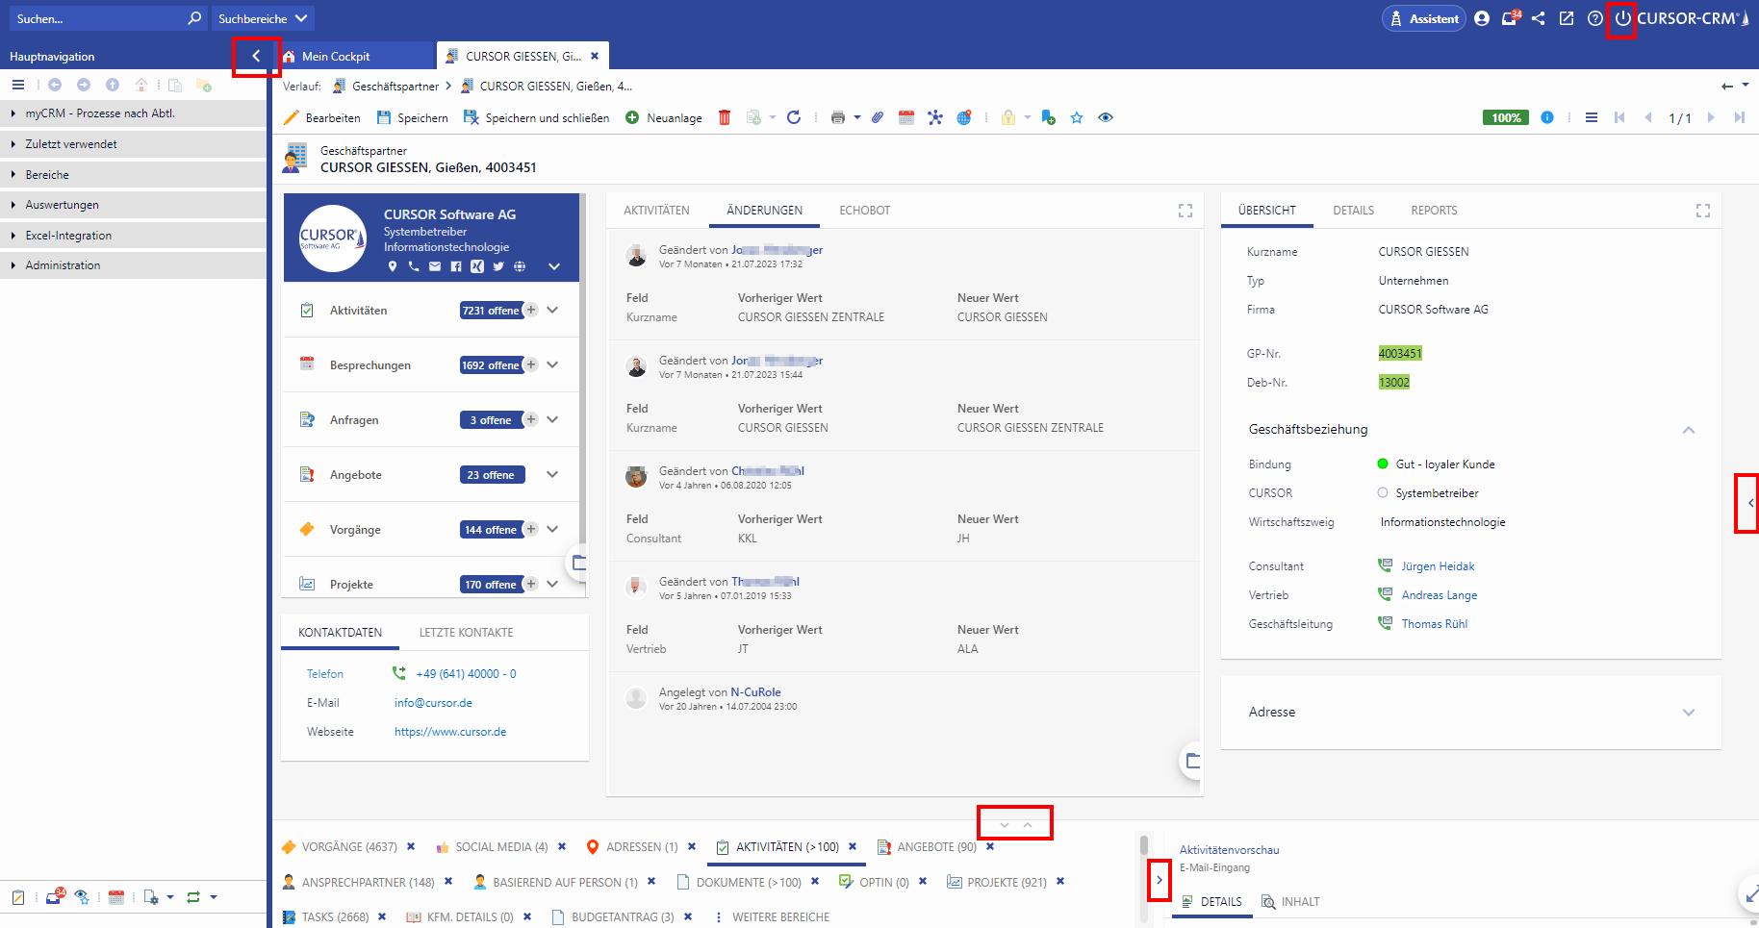This screenshot has height=928, width=1759.
Task: Switch to the Echobot tab
Action: (864, 211)
